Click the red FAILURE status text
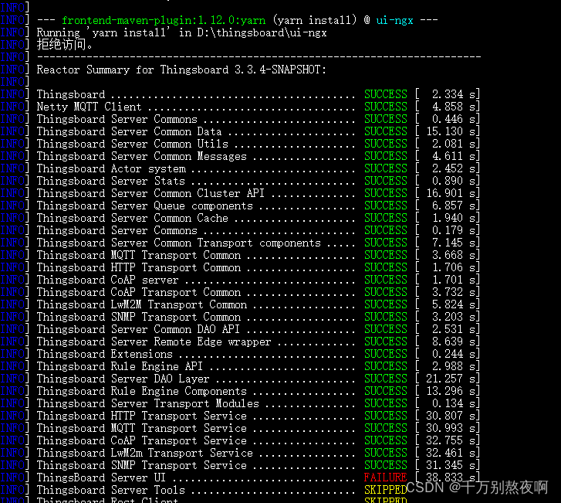Viewport: 561px width, 503px height. (385, 478)
